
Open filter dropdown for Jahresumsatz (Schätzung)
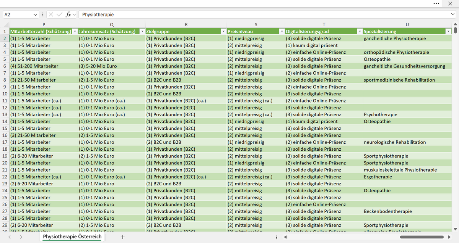142,31
